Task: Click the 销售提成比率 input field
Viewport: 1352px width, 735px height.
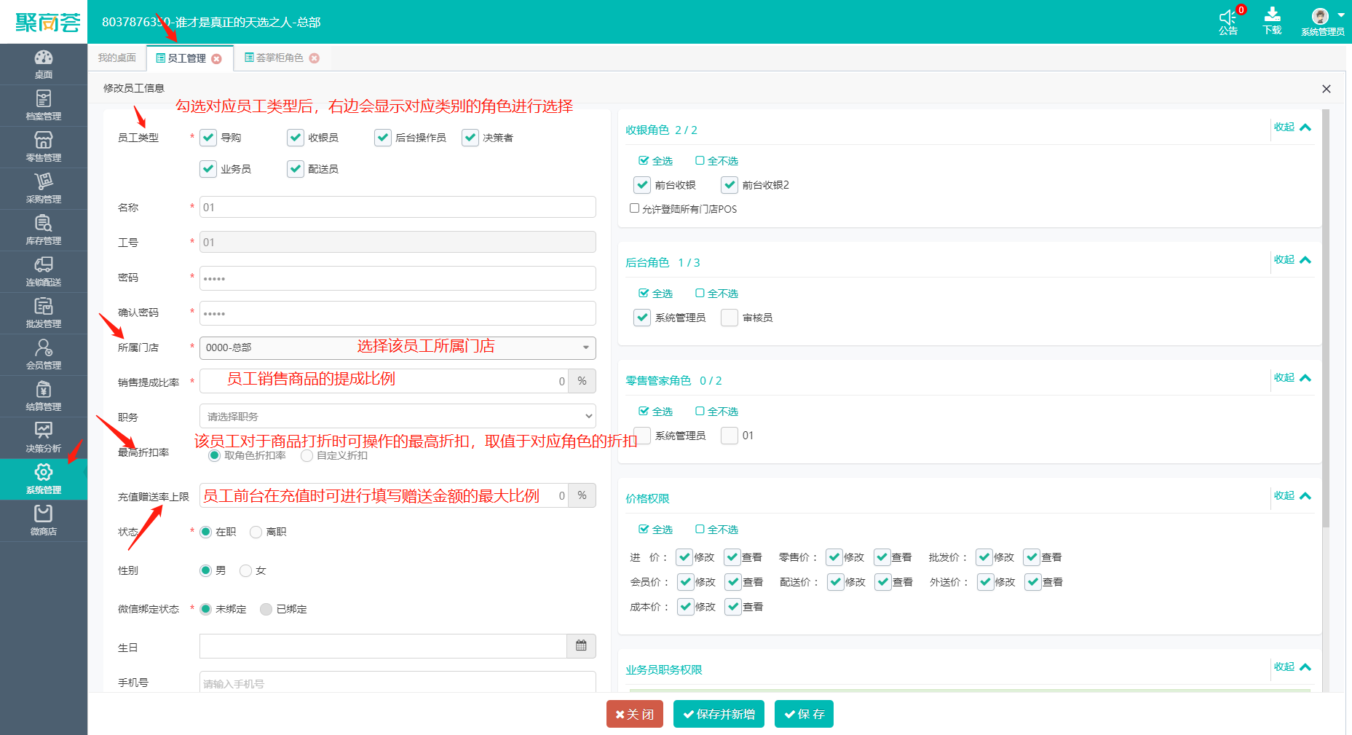Action: [384, 381]
